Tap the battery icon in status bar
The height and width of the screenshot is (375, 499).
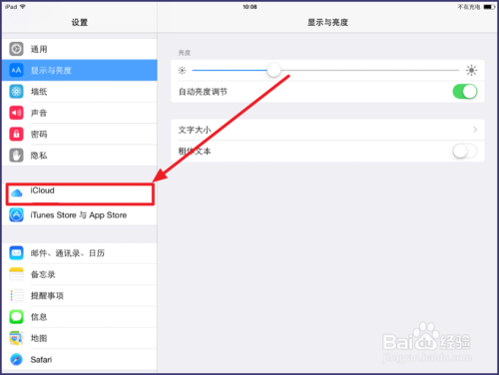point(489,7)
